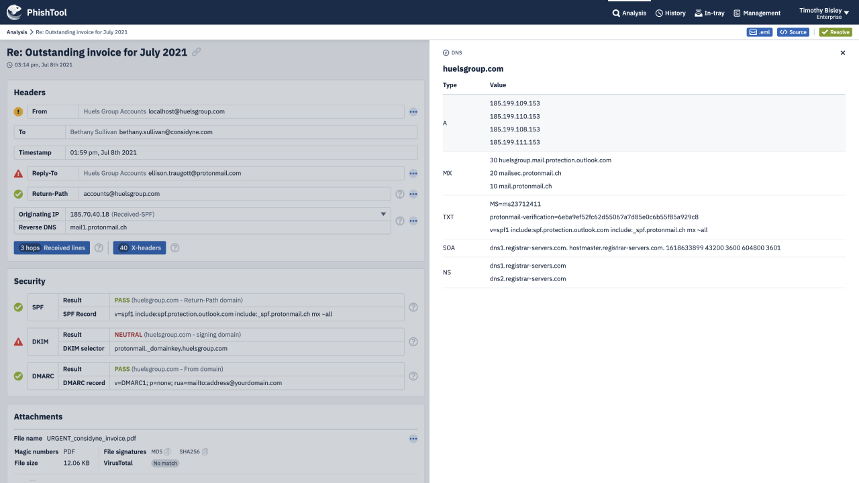
Task: Select the protonmail-verification TXT record
Action: (594, 217)
